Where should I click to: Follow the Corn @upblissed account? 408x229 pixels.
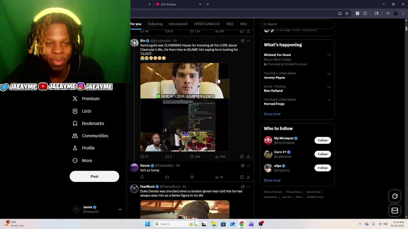point(323,154)
